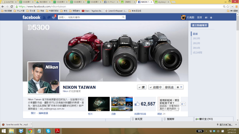This screenshot has width=239, height=134.
Task: Click the thumbs-up likes icon beside 62,557
Action: 137,104
